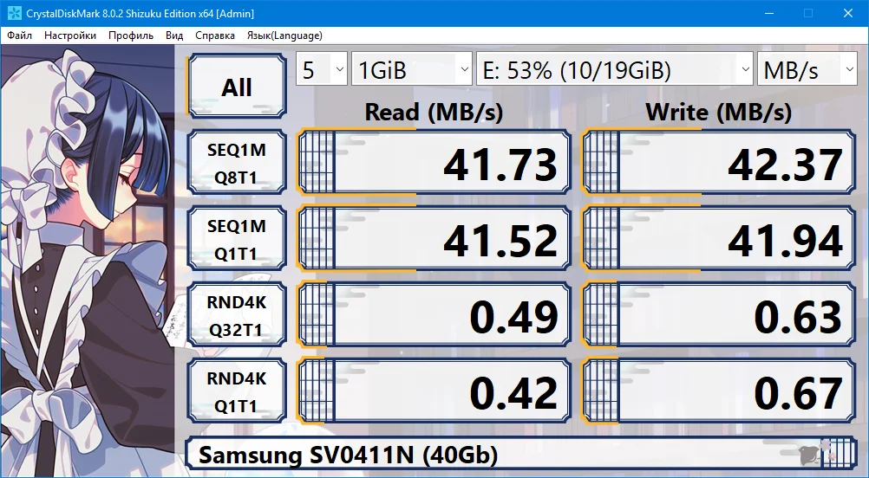Click the Write (MB/s) column header
The width and height of the screenshot is (869, 478).
click(x=719, y=113)
